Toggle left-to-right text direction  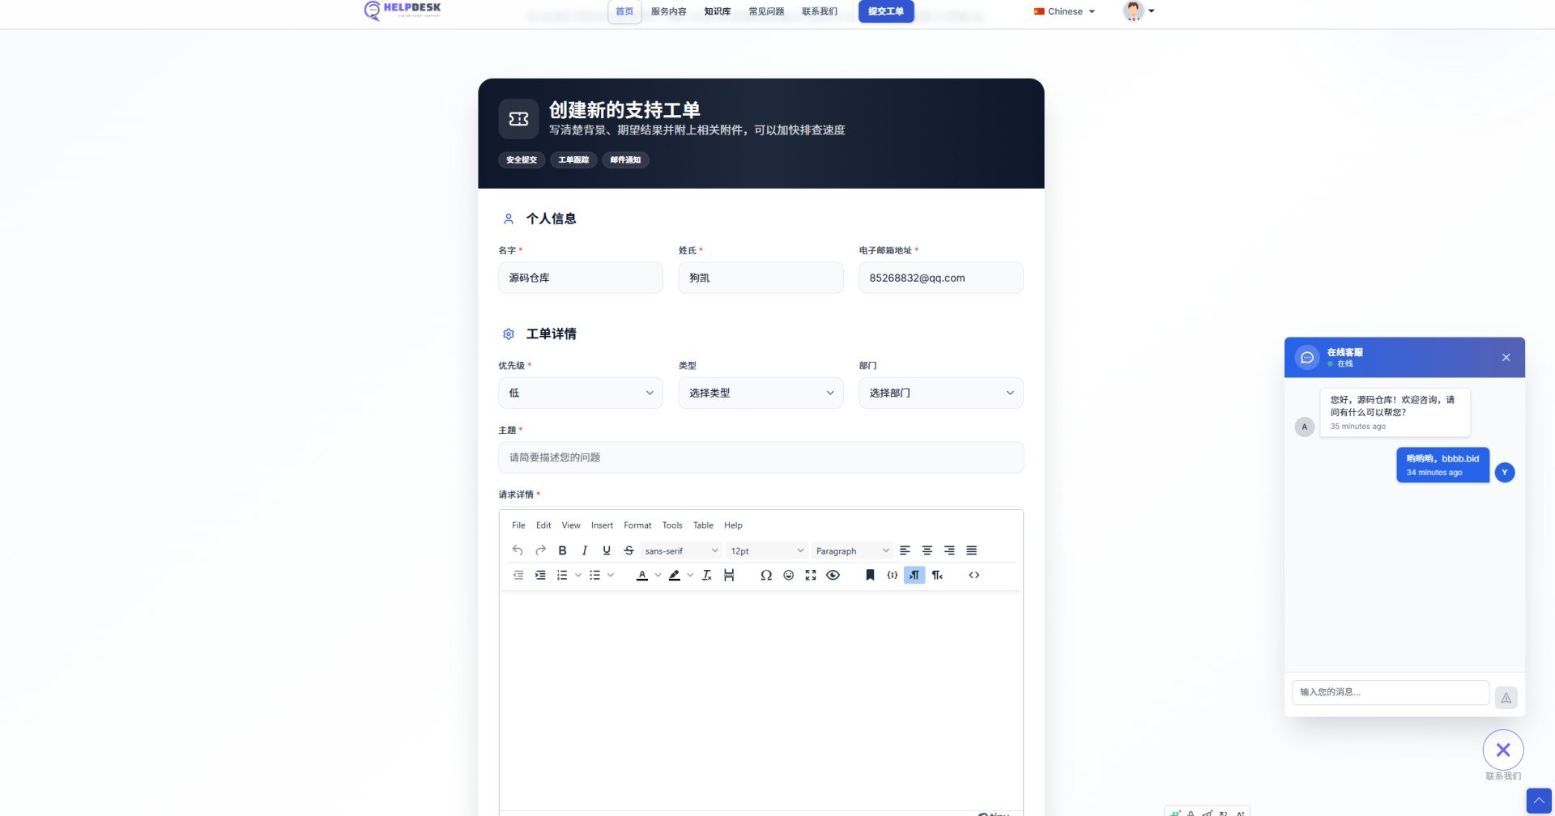coord(914,575)
